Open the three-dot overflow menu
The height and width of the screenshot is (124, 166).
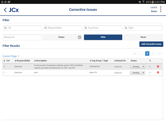(161, 9)
